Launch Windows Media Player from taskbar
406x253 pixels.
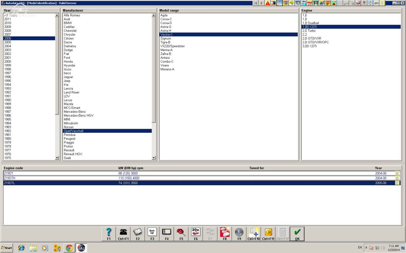click(45, 248)
